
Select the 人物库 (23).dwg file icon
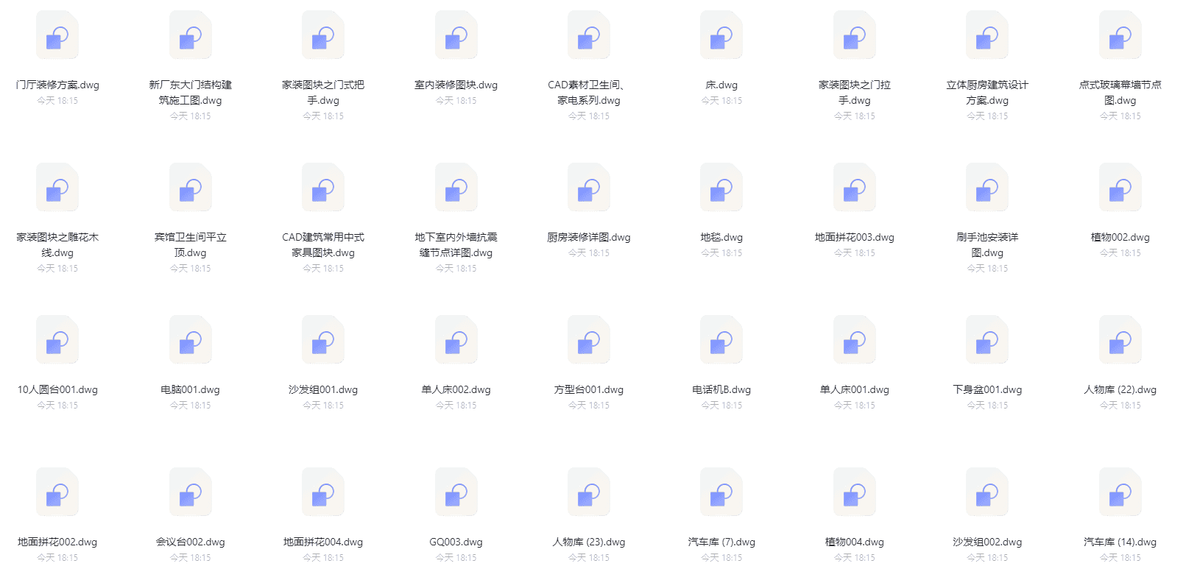[589, 492]
